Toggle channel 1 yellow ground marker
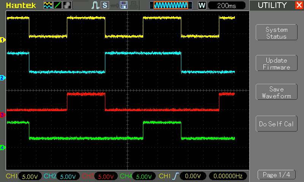Viewport: 304px width, 182px height. pos(2,40)
